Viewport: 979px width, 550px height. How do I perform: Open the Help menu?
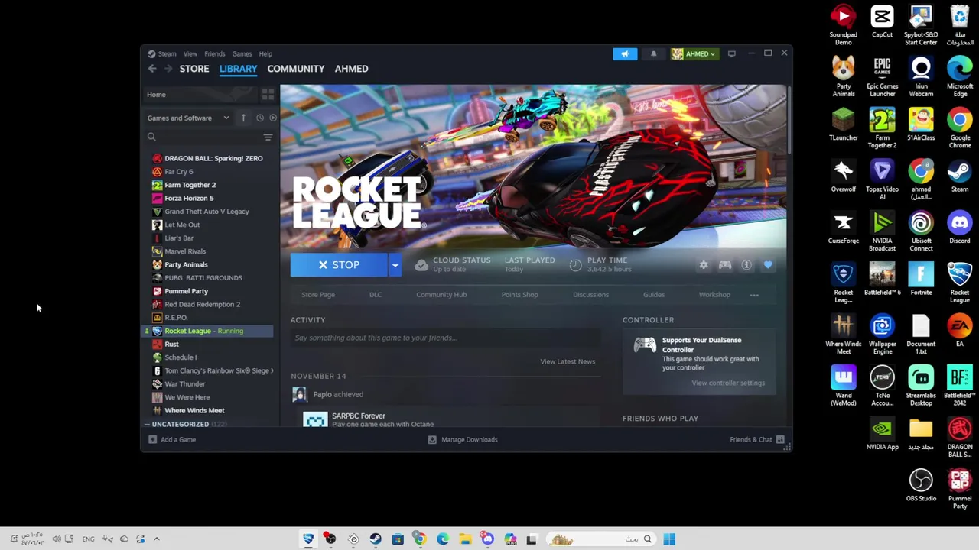pyautogui.click(x=265, y=54)
